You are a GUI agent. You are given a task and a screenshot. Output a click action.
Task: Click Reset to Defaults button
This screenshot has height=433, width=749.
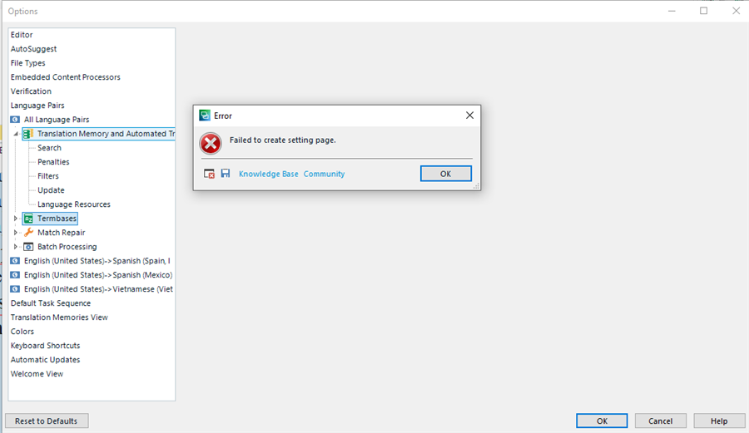[x=47, y=421]
